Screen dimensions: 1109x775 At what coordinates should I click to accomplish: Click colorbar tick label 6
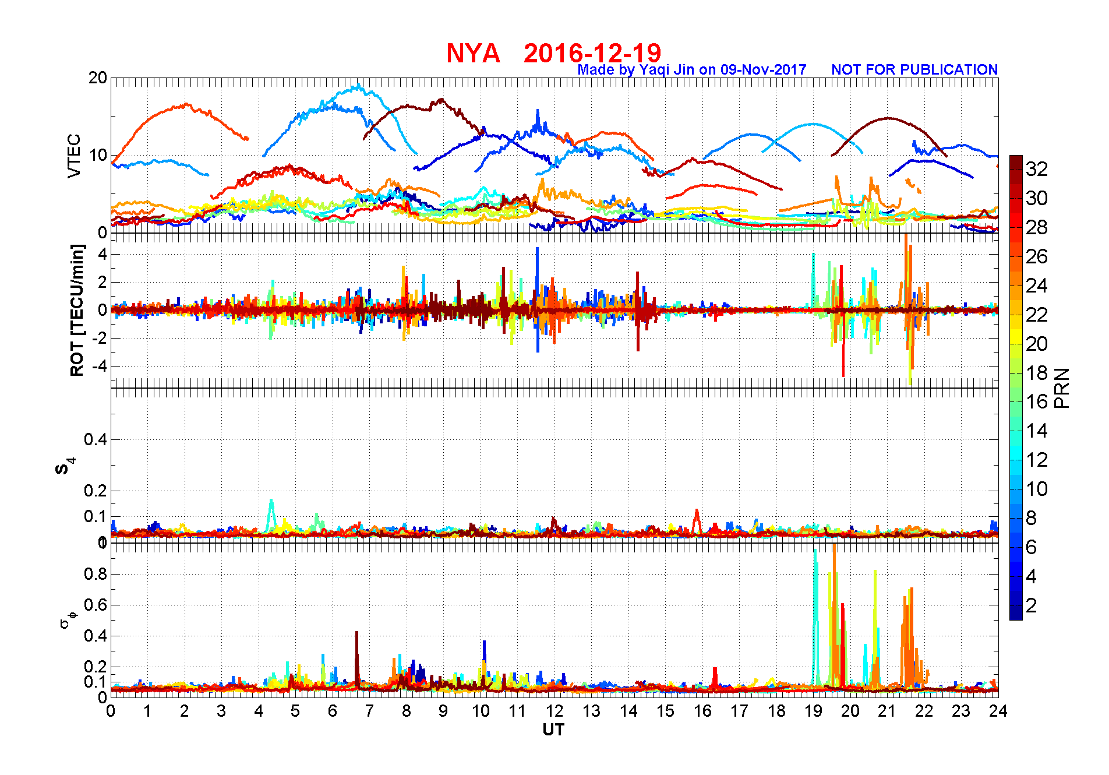1031,547
